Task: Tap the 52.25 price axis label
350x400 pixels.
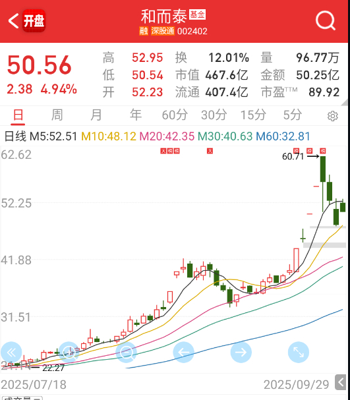Action: point(16,204)
